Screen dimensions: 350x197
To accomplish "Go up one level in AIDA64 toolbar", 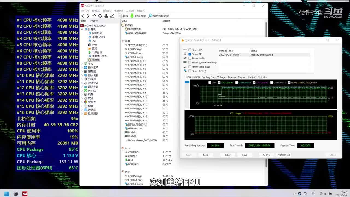I will [94, 16].
